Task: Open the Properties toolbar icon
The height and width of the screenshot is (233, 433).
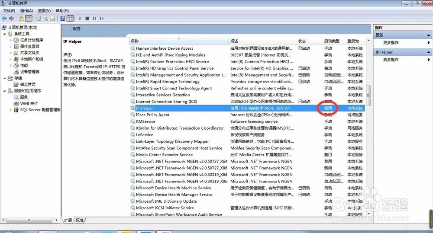Action: (x=38, y=19)
